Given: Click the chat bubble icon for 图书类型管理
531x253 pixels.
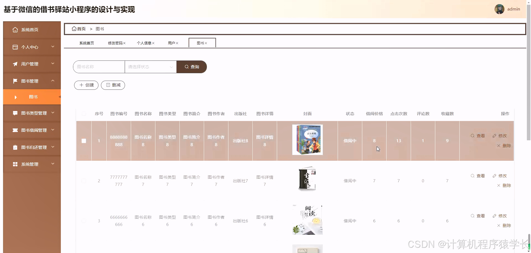Looking at the screenshot, I should click(x=15, y=113).
